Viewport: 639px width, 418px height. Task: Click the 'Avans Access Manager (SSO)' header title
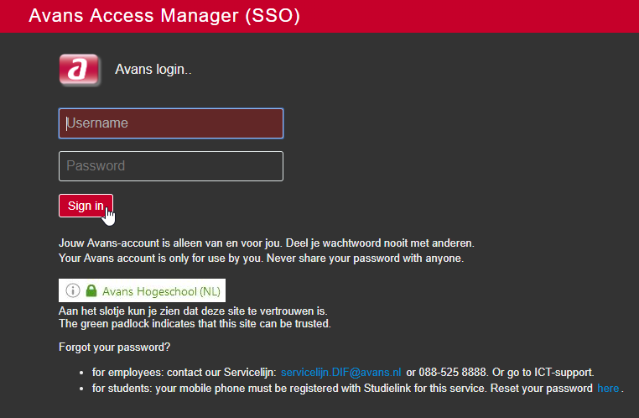click(x=164, y=15)
